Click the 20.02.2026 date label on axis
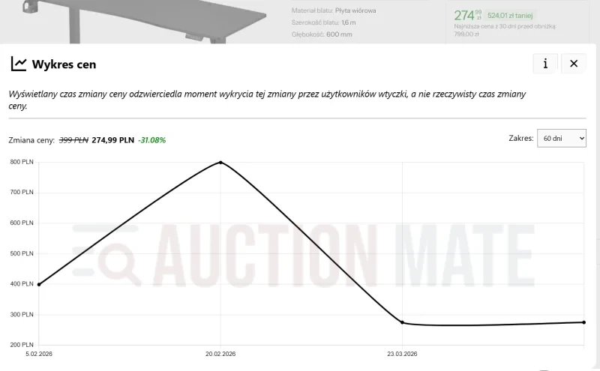Image resolution: width=600 pixels, height=371 pixels. point(220,354)
